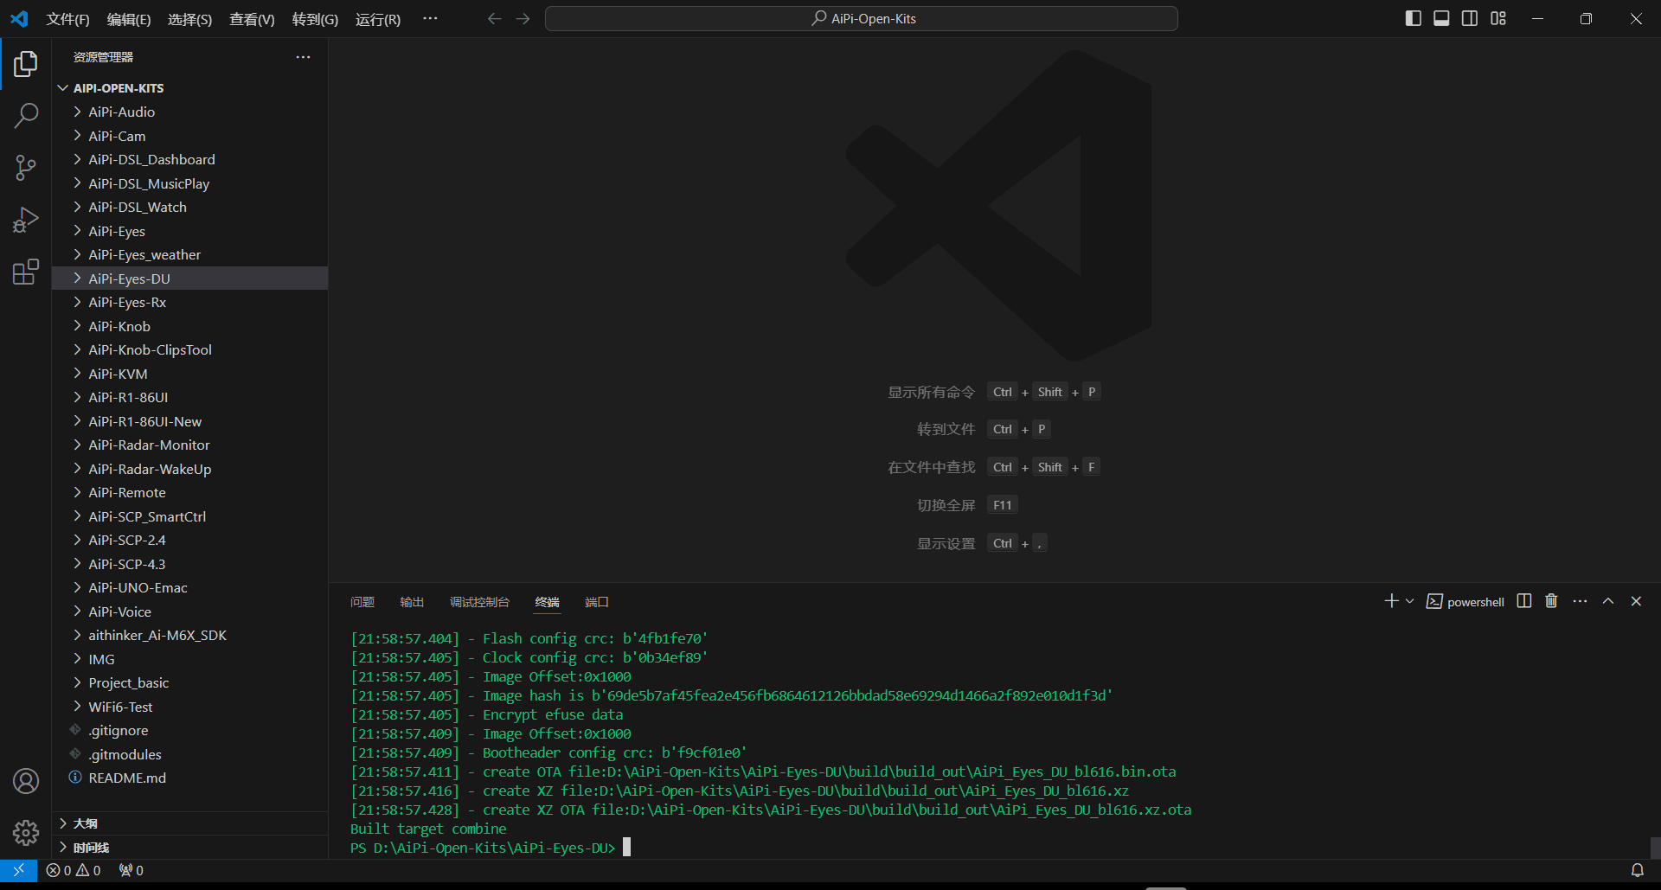Open the 选择(S) menu
The width and height of the screenshot is (1661, 890).
click(x=189, y=19)
